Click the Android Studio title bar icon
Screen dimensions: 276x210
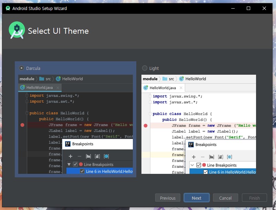coord(8,8)
